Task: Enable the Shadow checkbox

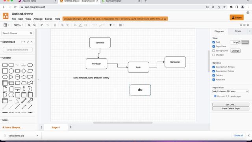Action: (x=213, y=55)
